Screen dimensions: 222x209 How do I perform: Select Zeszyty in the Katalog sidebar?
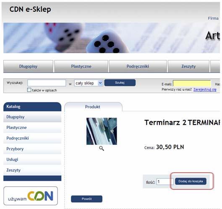pyautogui.click(x=32, y=170)
